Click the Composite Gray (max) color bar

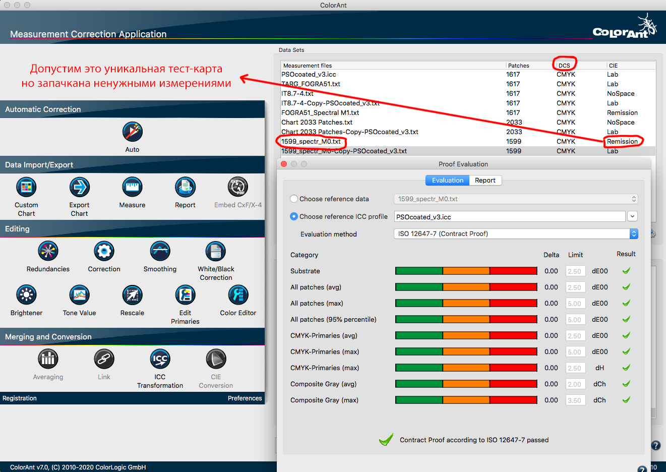click(466, 400)
